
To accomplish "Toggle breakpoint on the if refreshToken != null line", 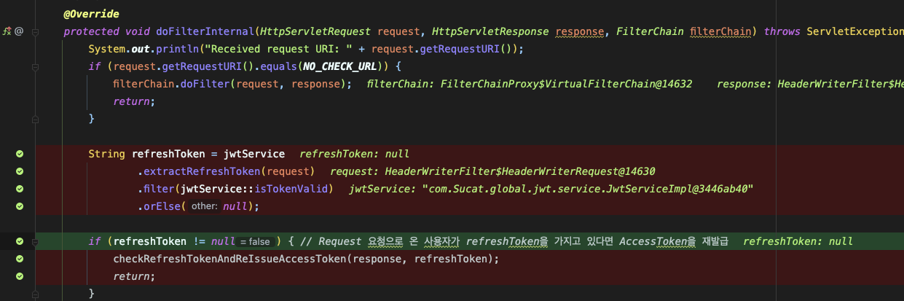I will (20, 241).
